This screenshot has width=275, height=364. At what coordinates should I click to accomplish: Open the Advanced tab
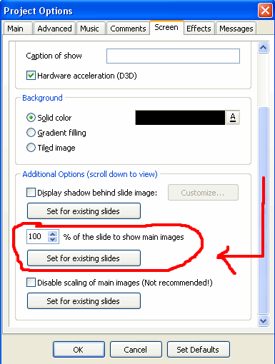[54, 29]
